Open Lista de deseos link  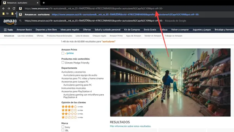(x=82, y=36)
